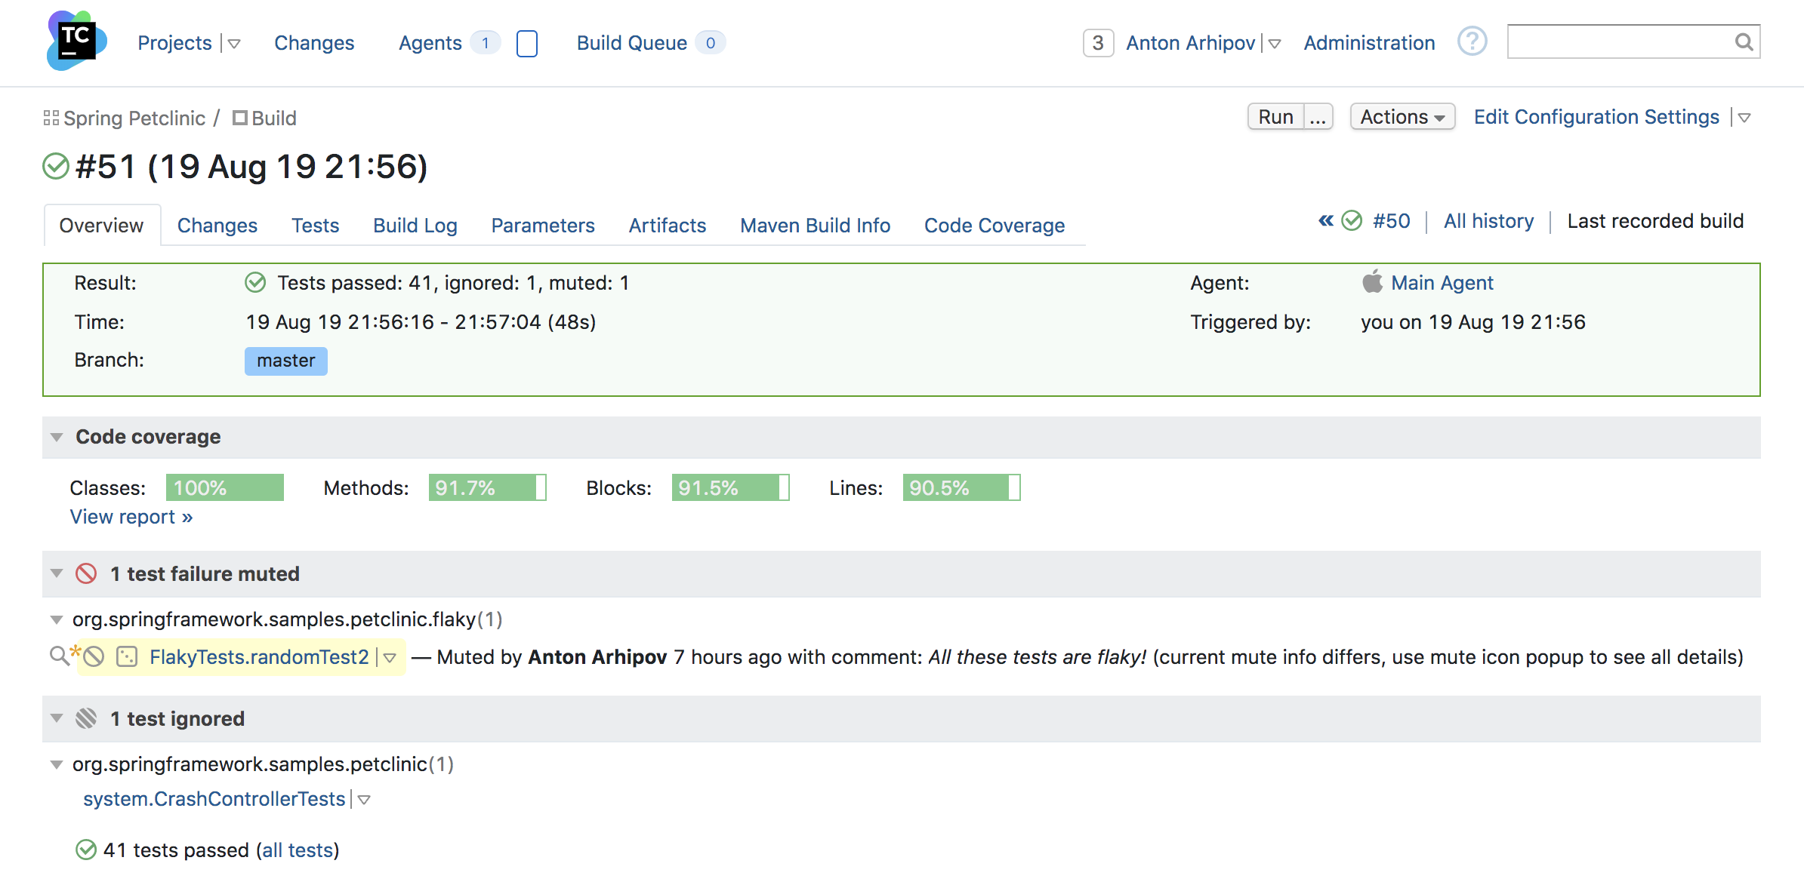
Task: Click the Lines coverage progress bar 90.5%
Action: point(960,486)
